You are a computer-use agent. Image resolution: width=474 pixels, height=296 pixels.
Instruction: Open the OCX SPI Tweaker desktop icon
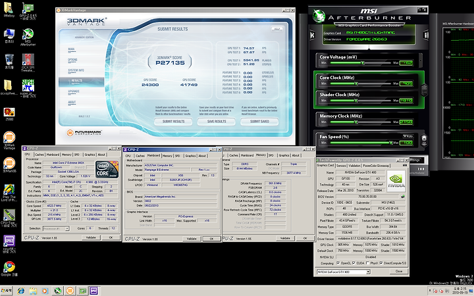[x=28, y=62]
